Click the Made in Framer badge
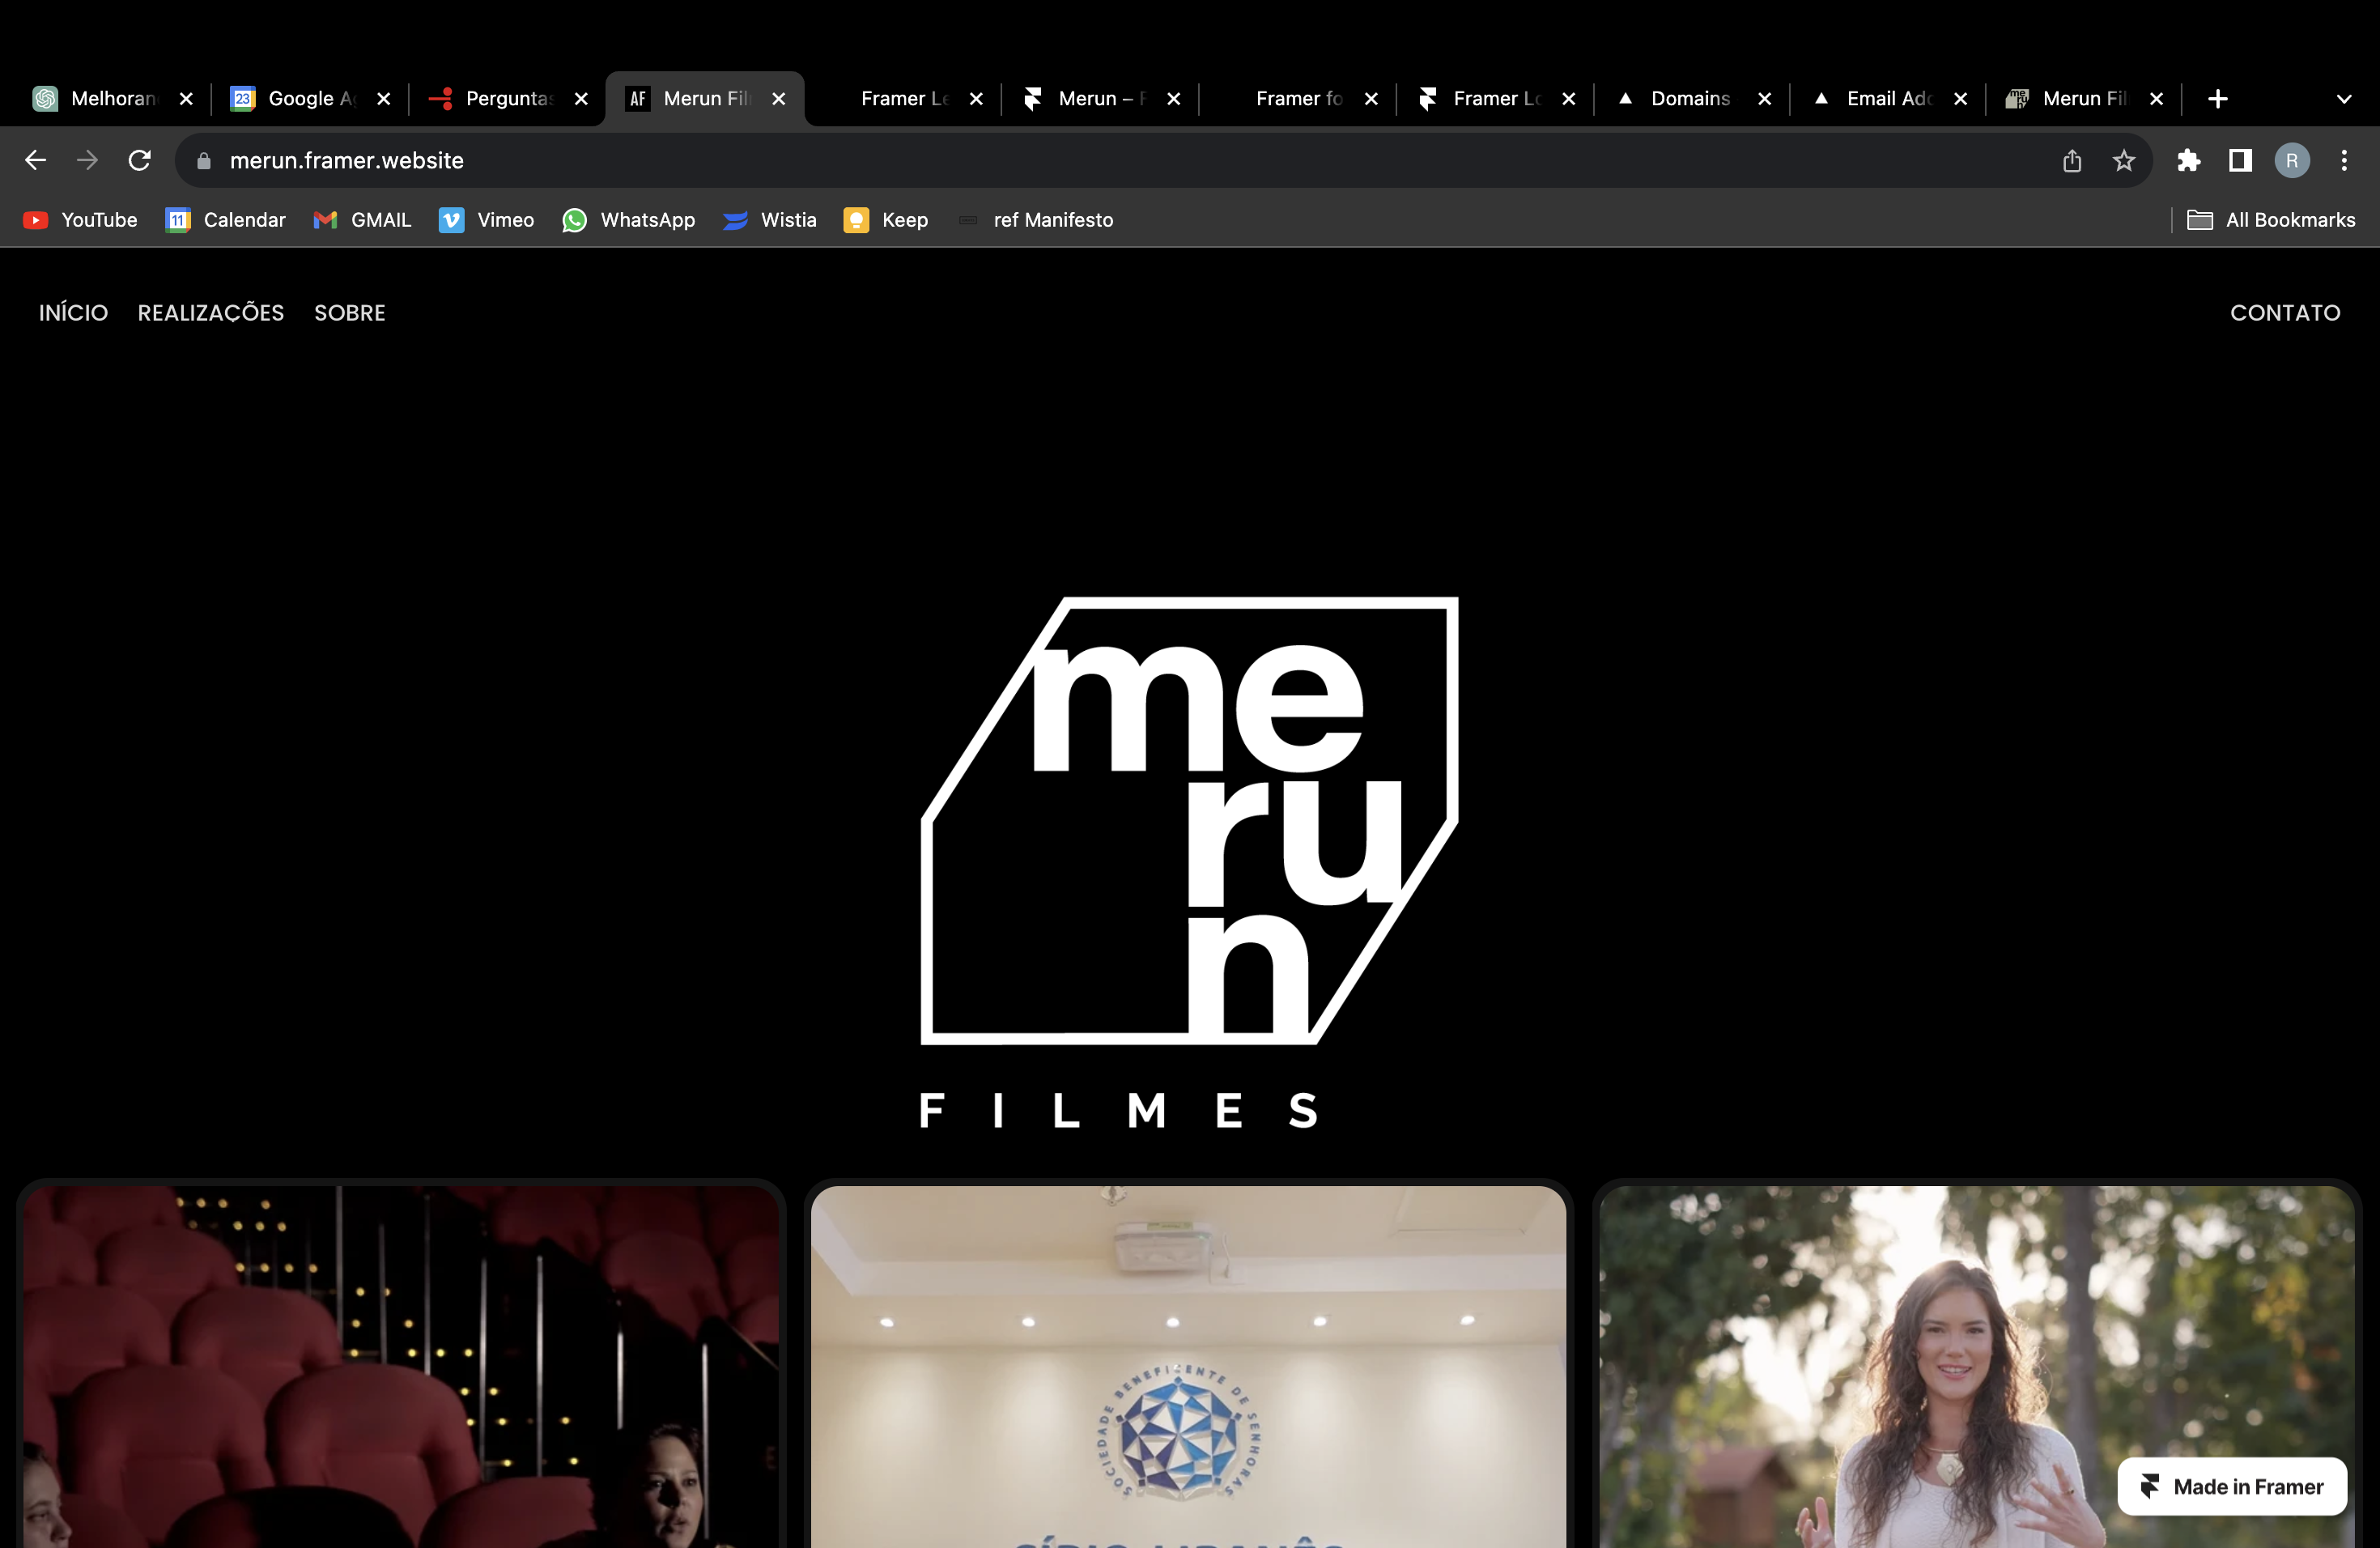Image resolution: width=2380 pixels, height=1548 pixels. point(2232,1487)
